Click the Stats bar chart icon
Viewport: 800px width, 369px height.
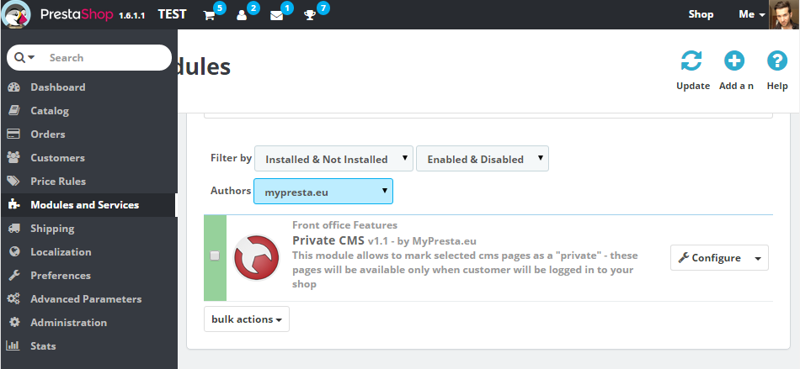[x=13, y=345]
